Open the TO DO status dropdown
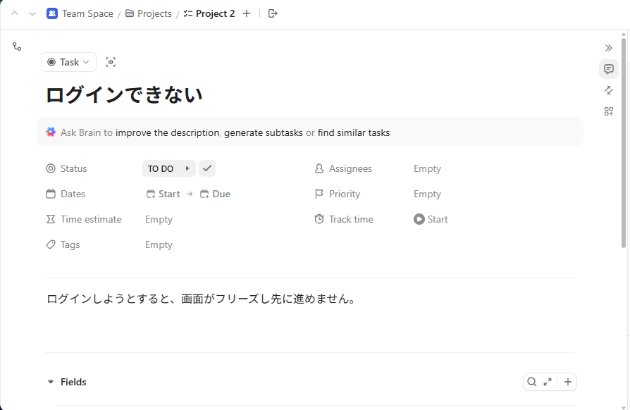Image resolution: width=630 pixels, height=410 pixels. pyautogui.click(x=168, y=168)
